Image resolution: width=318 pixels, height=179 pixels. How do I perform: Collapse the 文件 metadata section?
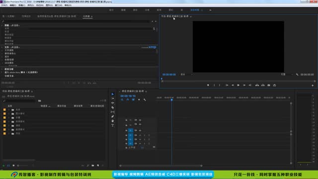point(2,47)
